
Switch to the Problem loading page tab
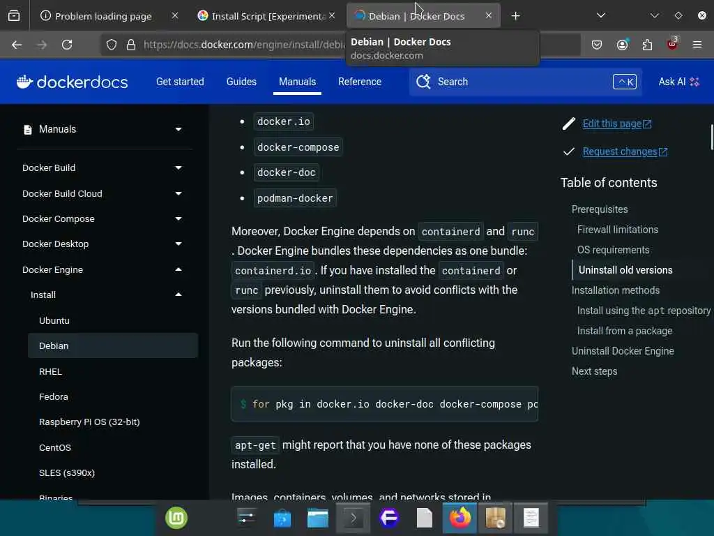(x=103, y=16)
